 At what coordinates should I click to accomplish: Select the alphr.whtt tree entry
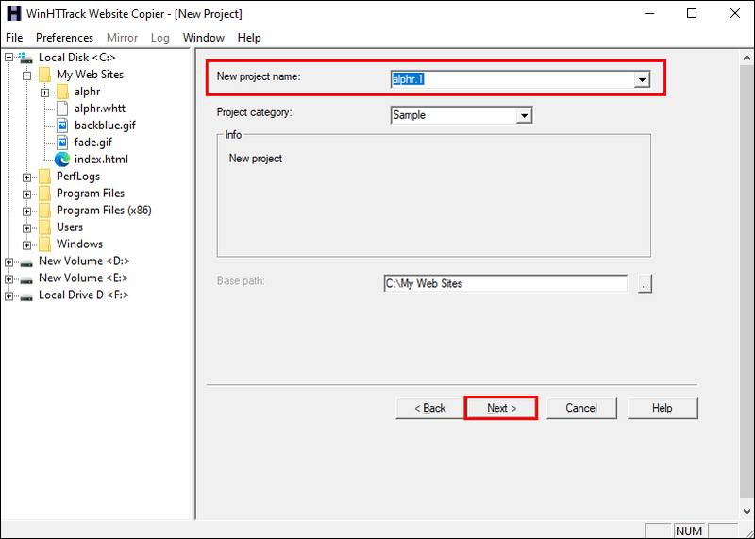click(100, 109)
